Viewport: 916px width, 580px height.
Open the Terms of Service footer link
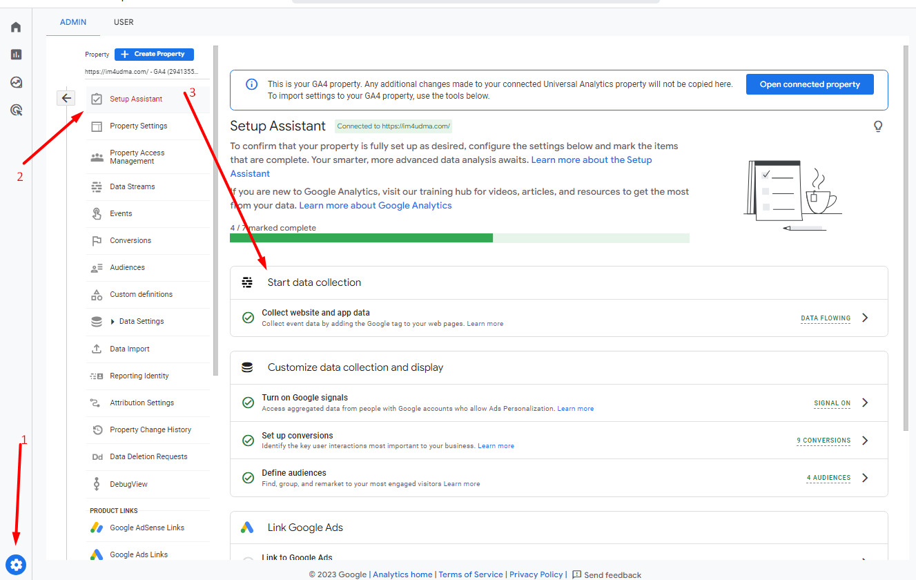coord(471,574)
